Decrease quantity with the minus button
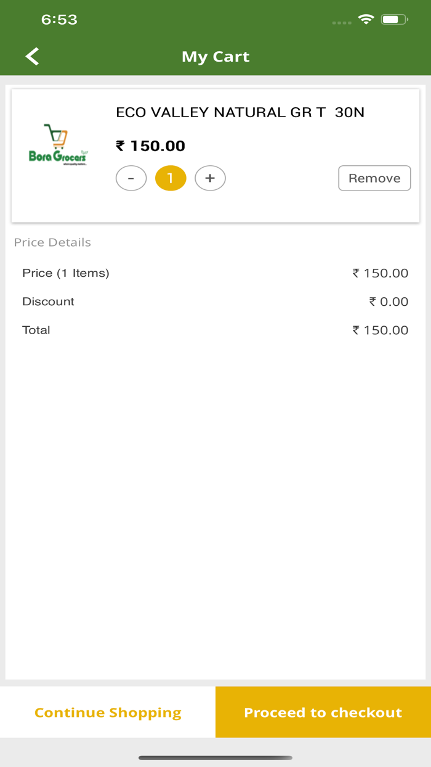 pos(131,178)
